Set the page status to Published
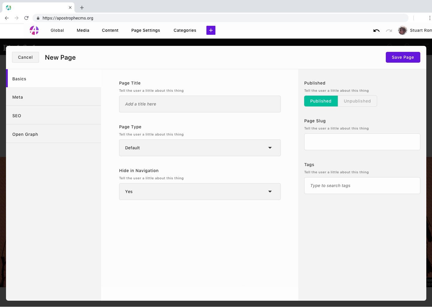This screenshot has height=307, width=432. click(x=321, y=101)
